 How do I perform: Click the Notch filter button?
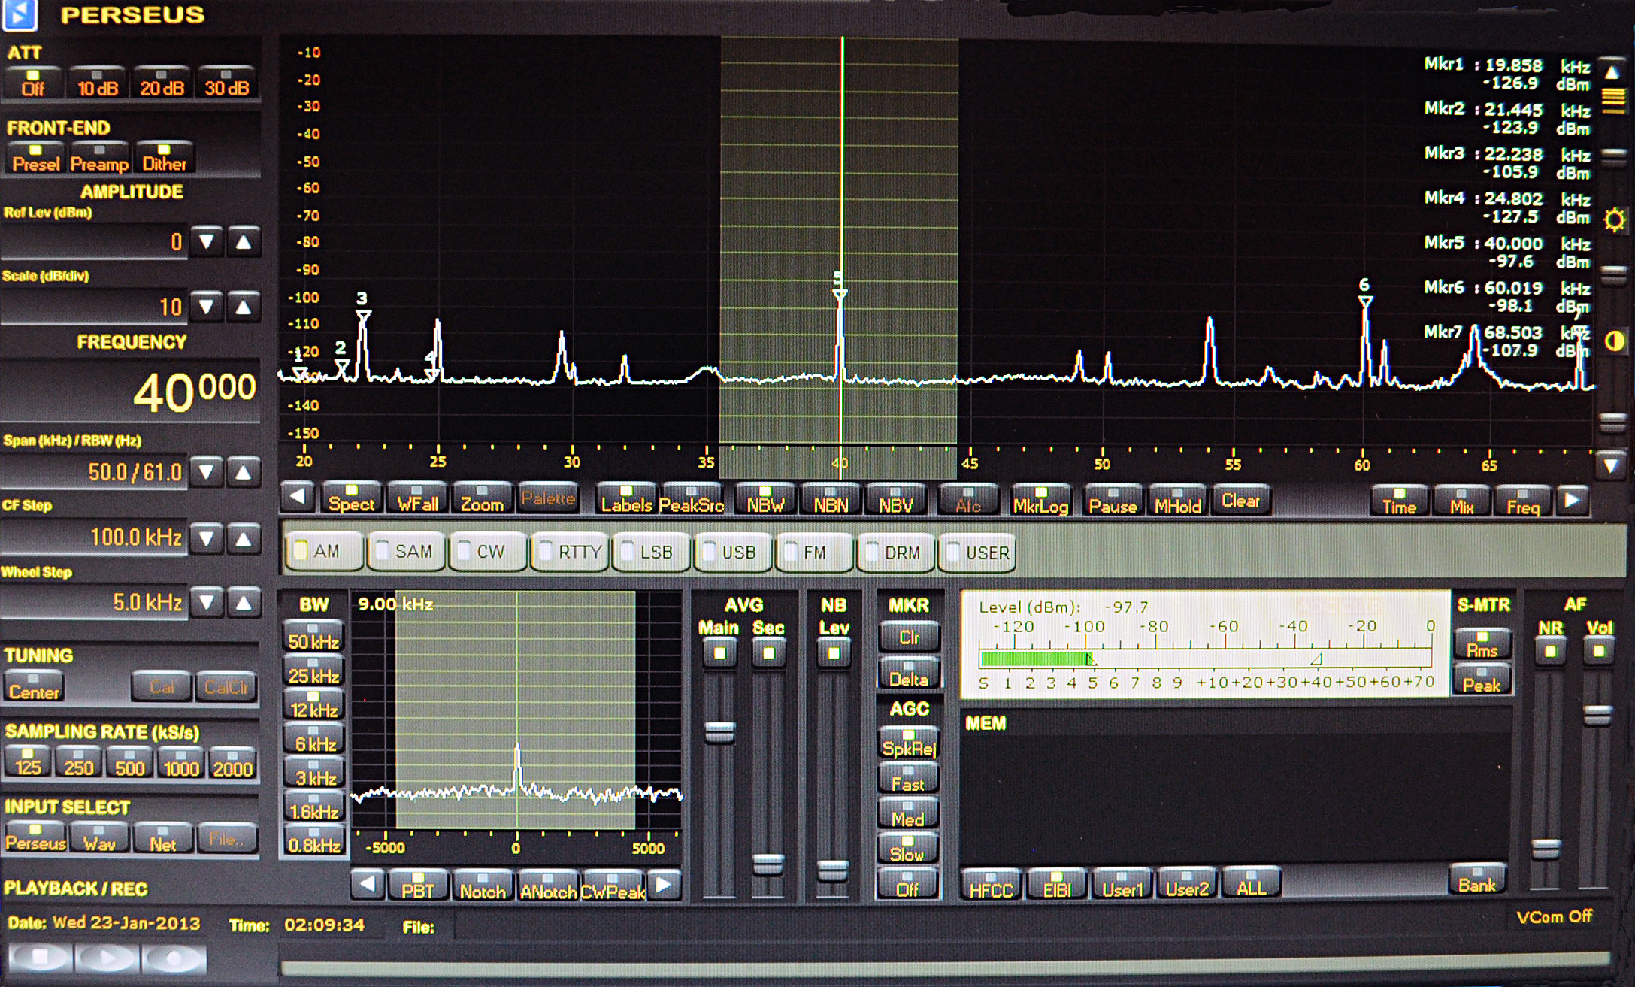coord(483,886)
